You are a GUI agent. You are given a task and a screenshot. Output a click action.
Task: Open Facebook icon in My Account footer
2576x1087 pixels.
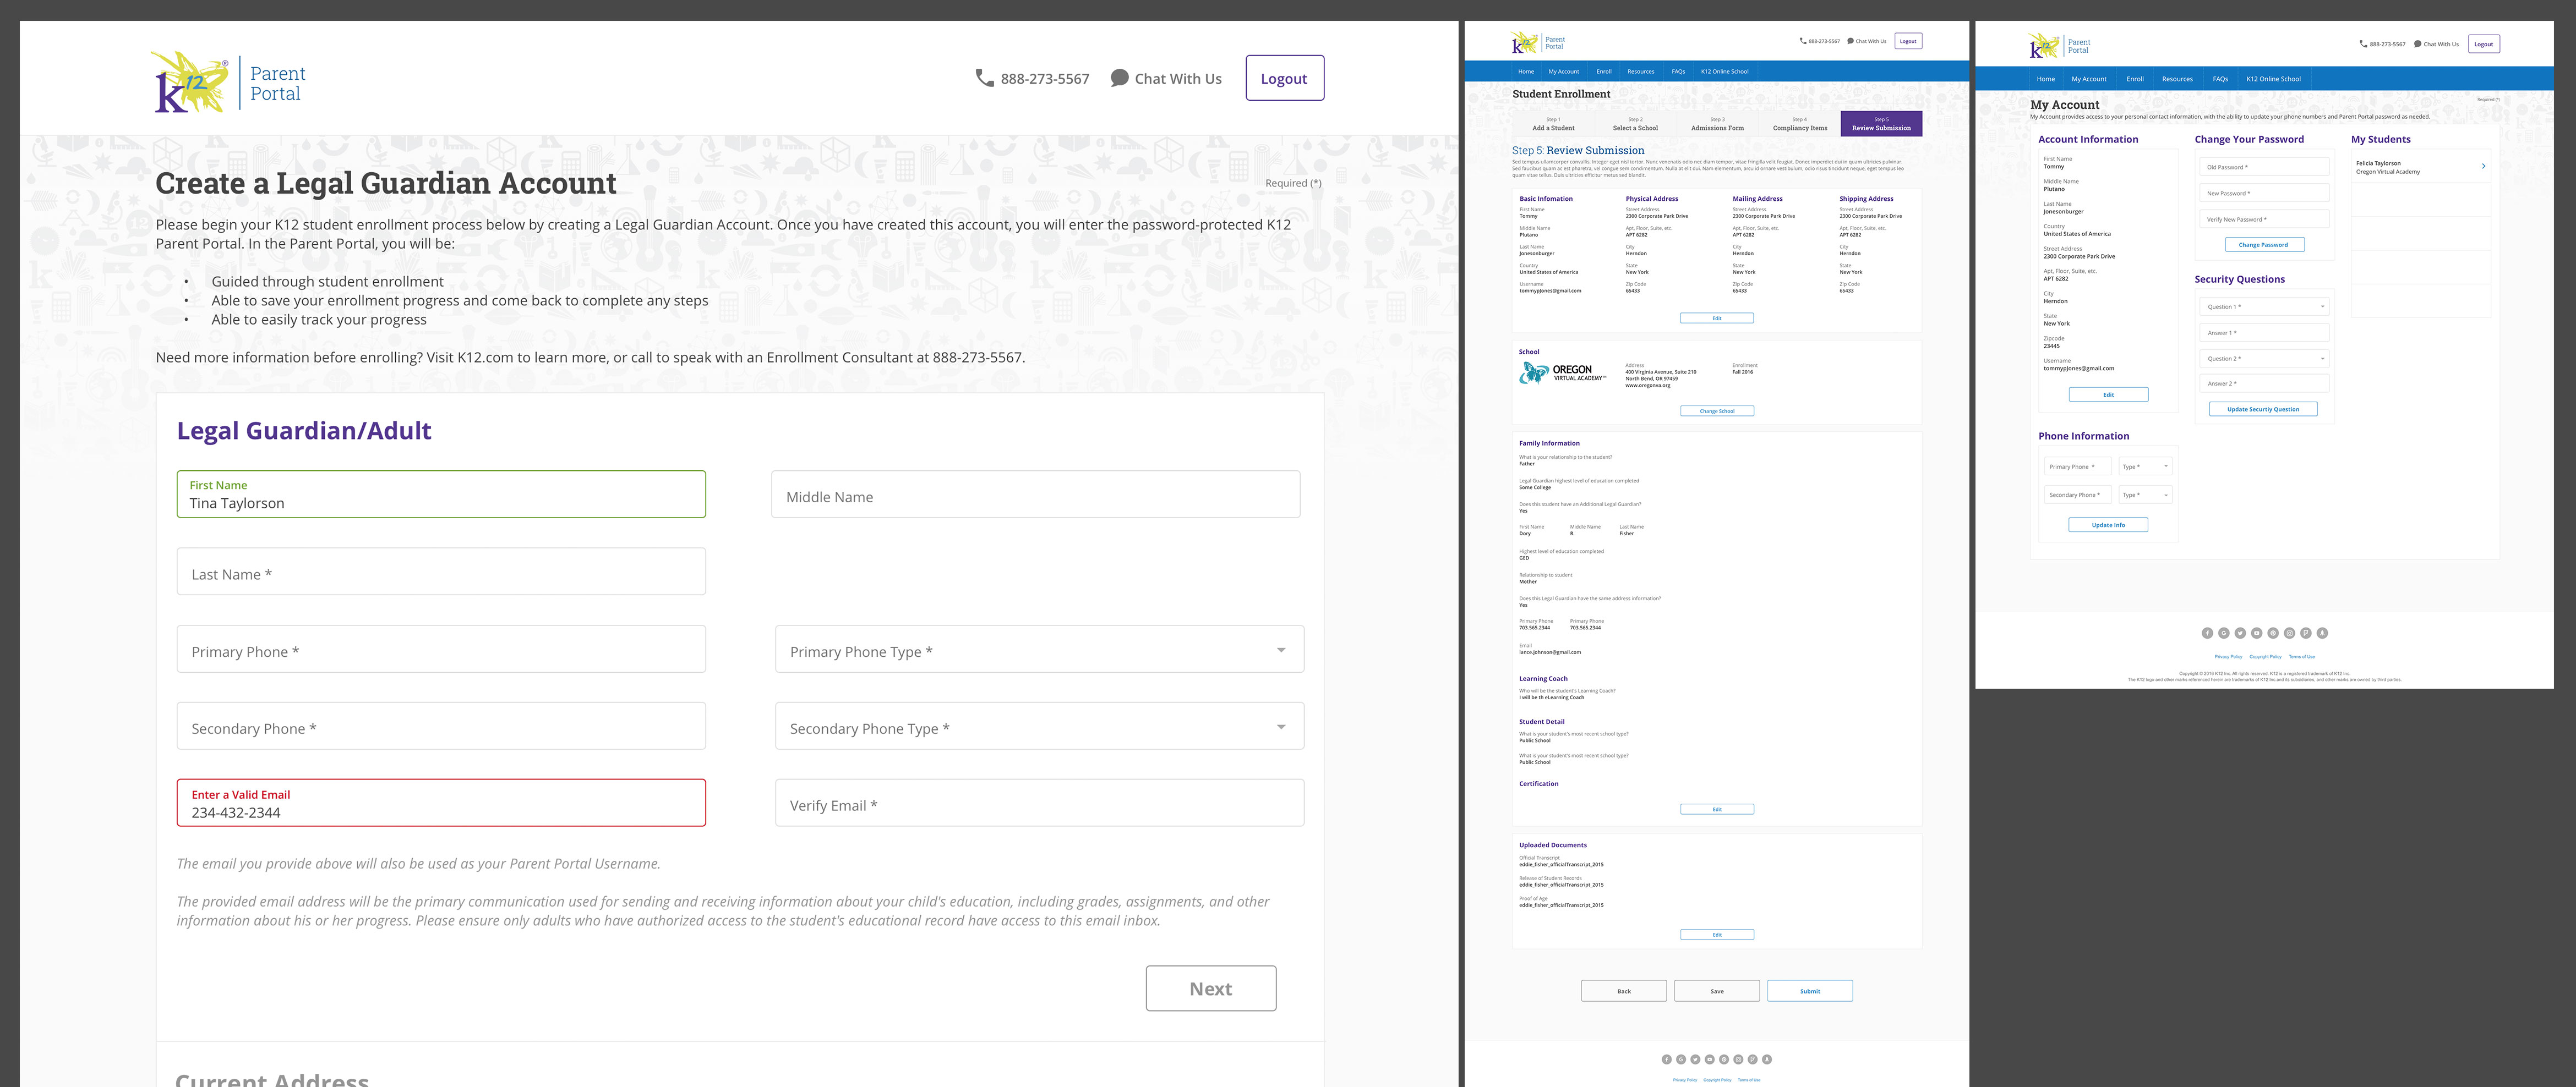pyautogui.click(x=2208, y=633)
